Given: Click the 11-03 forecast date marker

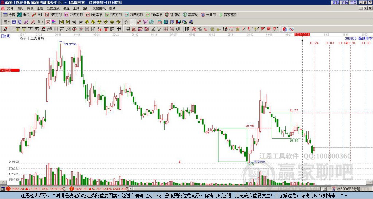Looking at the screenshot, I should pos(329,43).
